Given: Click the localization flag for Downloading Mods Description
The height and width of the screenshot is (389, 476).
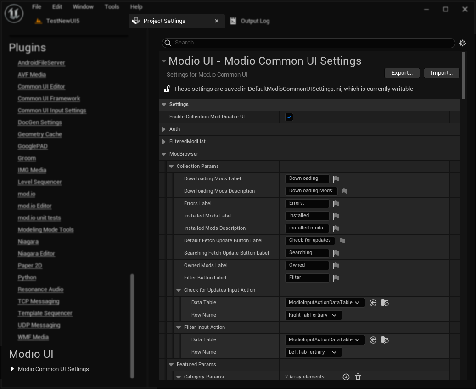Looking at the screenshot, I should (x=344, y=191).
